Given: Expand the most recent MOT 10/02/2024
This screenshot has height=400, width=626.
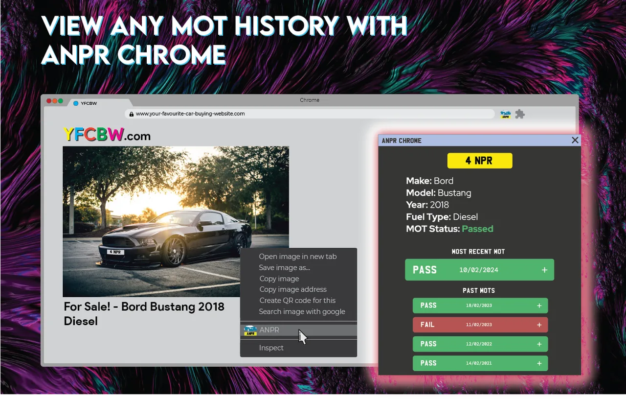Looking at the screenshot, I should (x=544, y=270).
